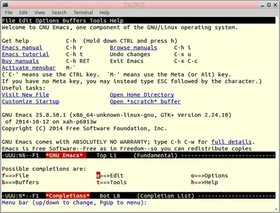Click the Exit Emacs text

click(x=127, y=61)
